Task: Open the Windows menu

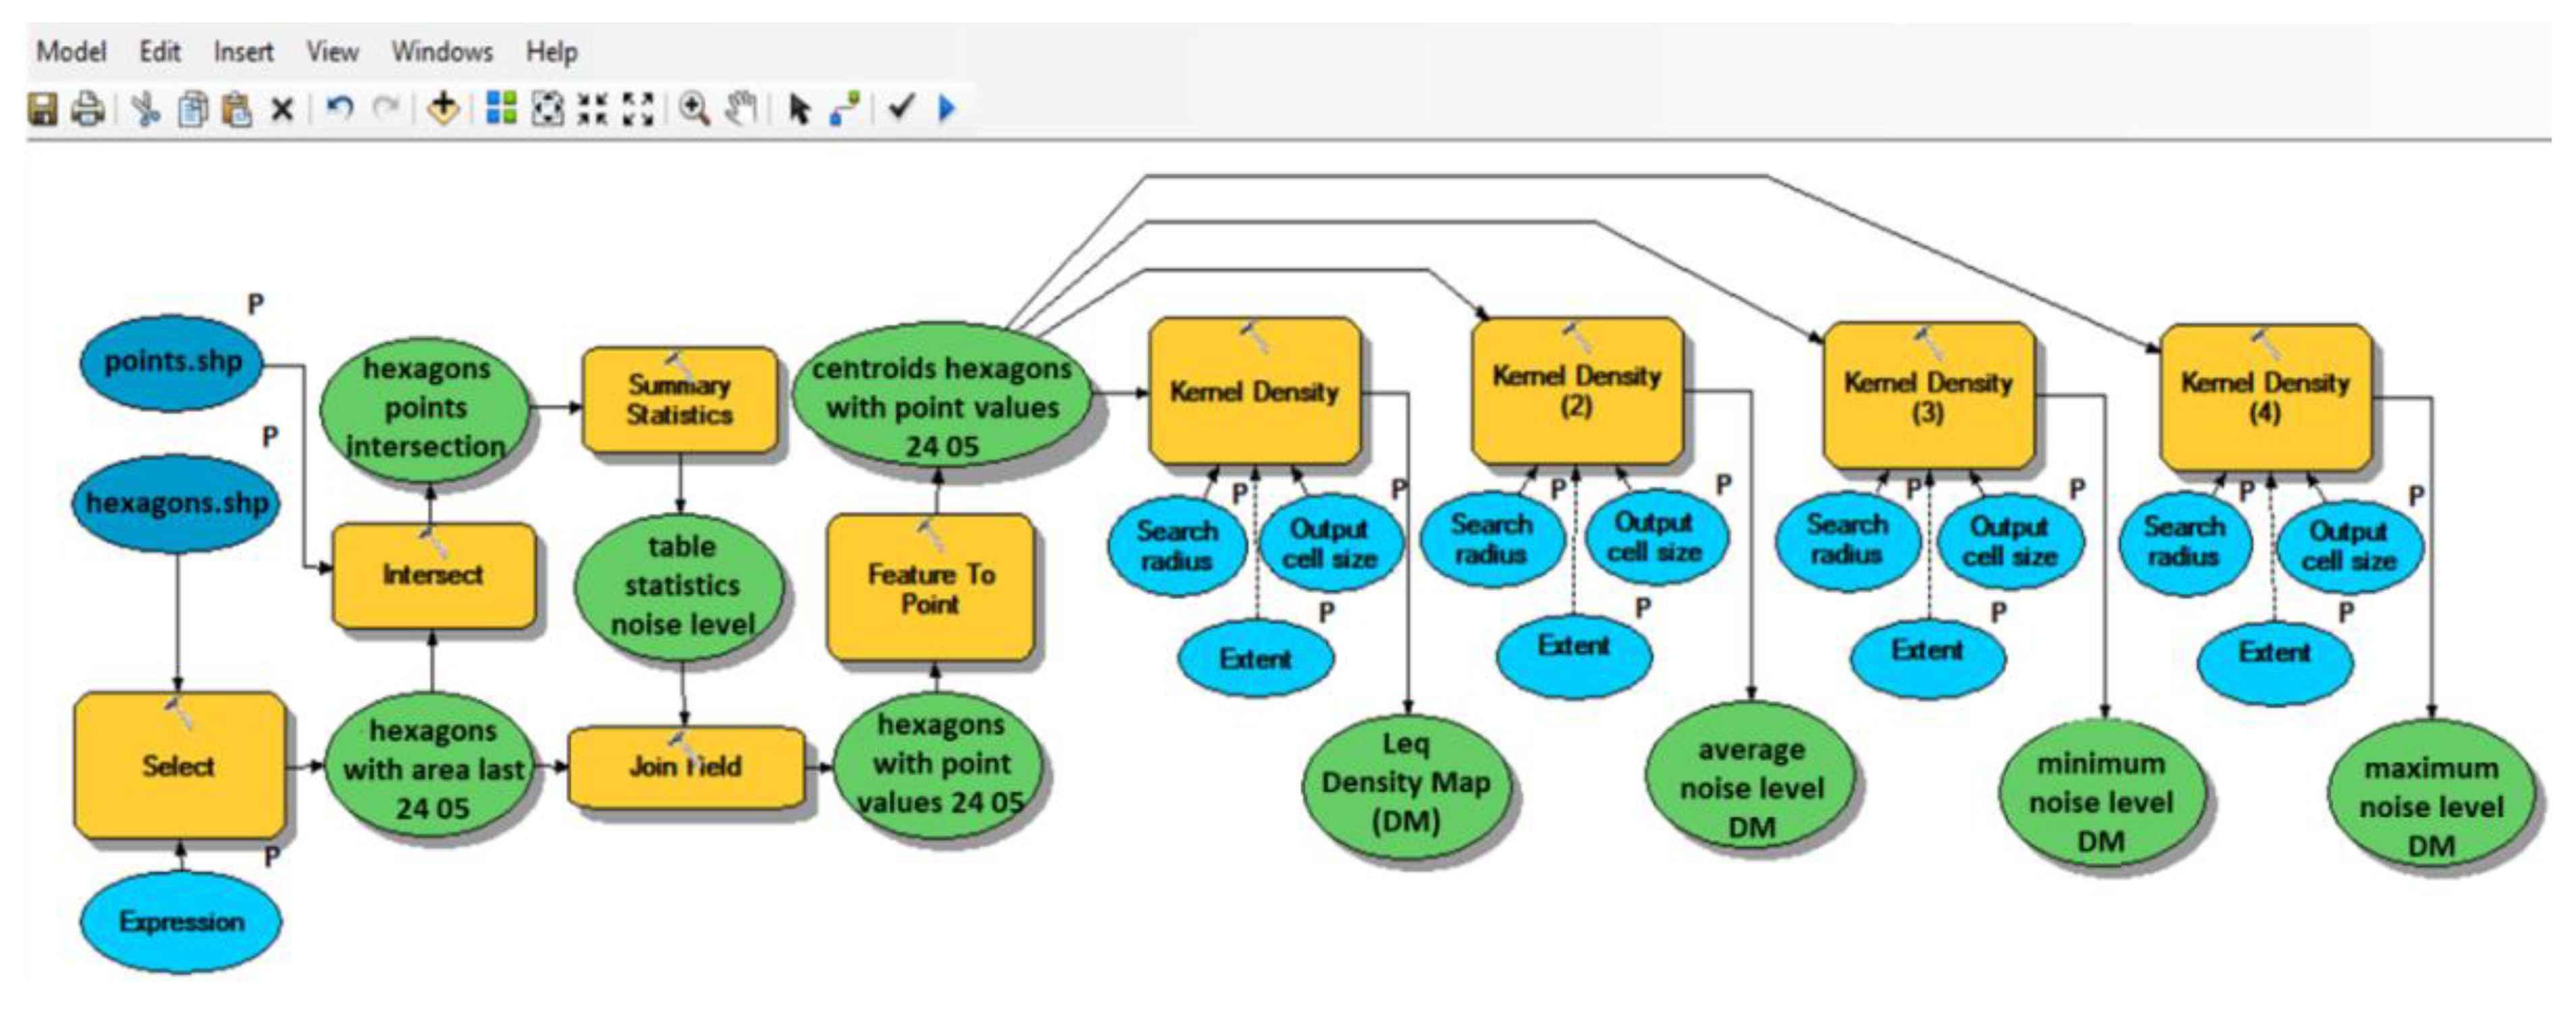Action: 442,51
